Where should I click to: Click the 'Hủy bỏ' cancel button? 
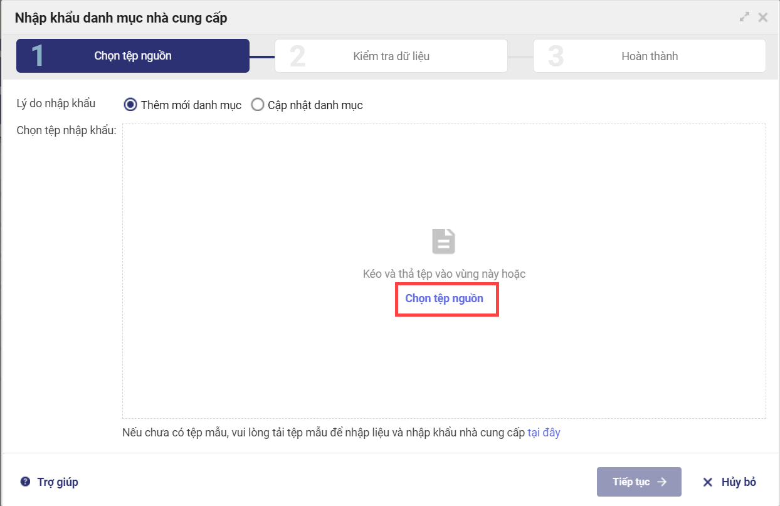point(730,482)
